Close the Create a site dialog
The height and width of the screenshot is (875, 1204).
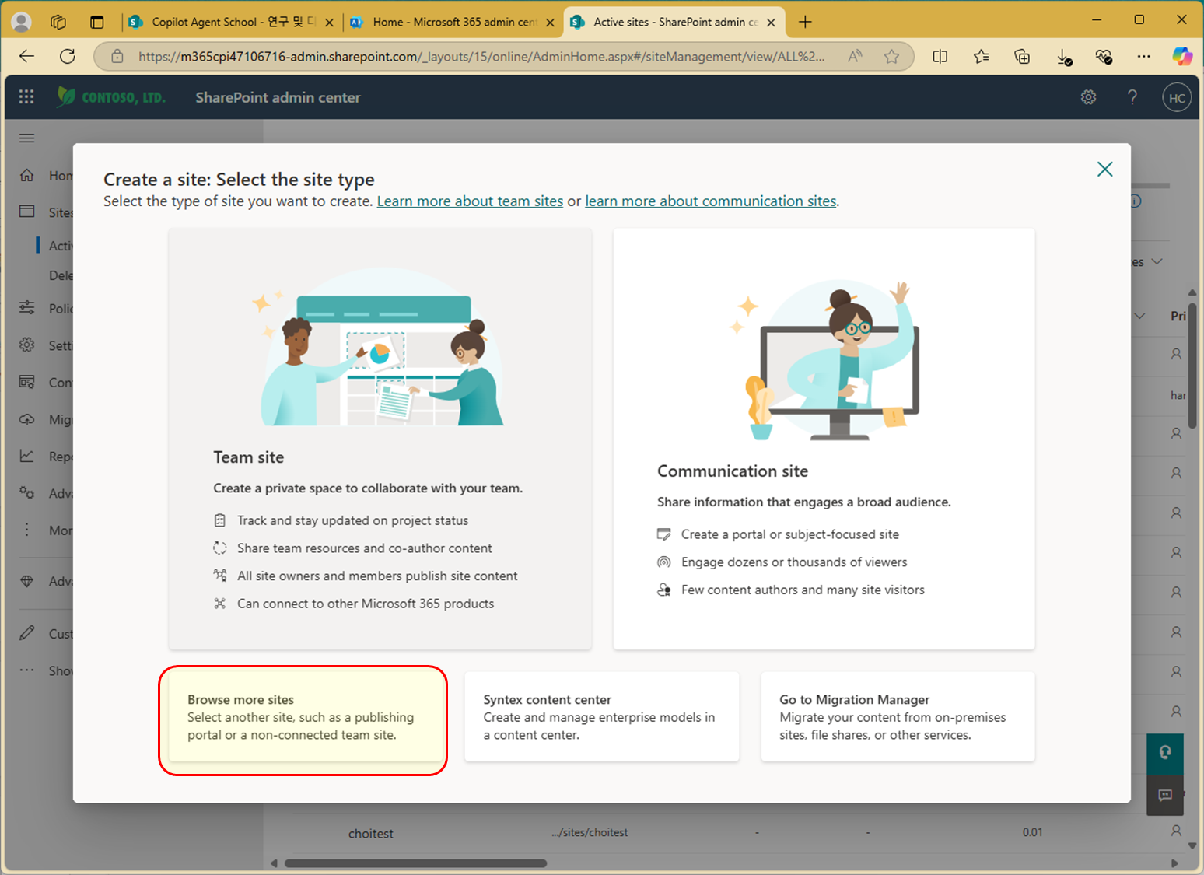pos(1104,169)
